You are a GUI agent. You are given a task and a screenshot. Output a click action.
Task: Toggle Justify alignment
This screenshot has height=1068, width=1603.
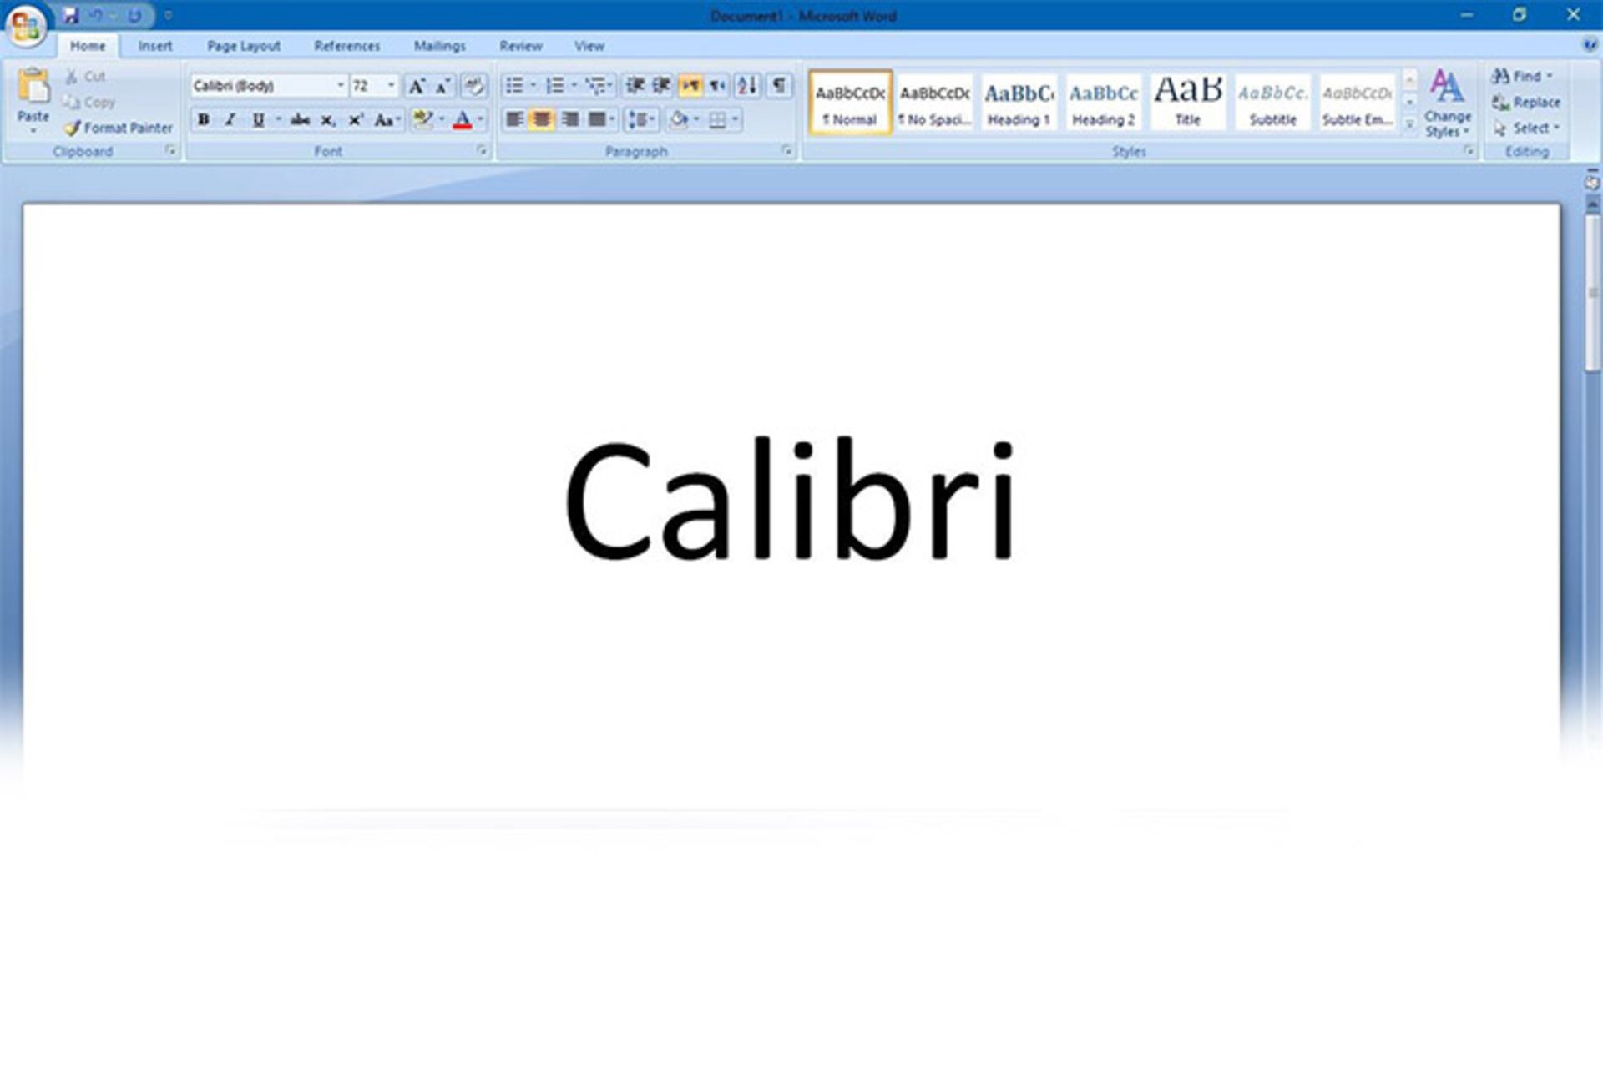pyautogui.click(x=596, y=120)
